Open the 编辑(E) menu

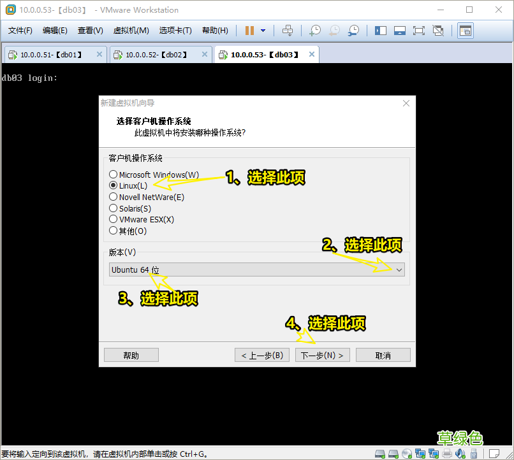click(55, 31)
